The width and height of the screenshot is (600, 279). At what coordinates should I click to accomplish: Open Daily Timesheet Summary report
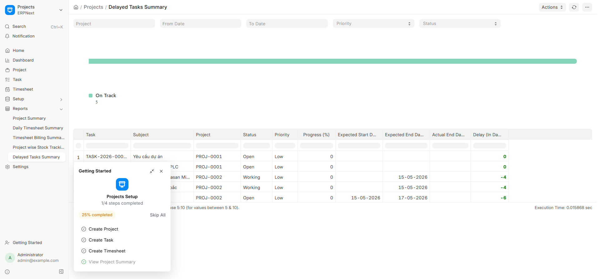(38, 128)
